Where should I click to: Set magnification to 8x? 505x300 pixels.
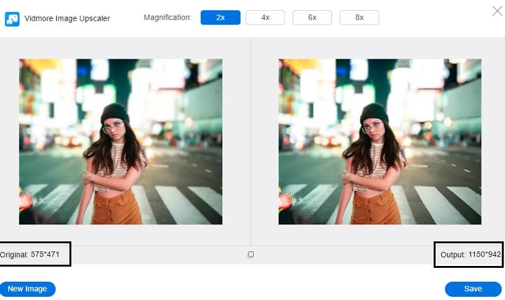click(359, 18)
